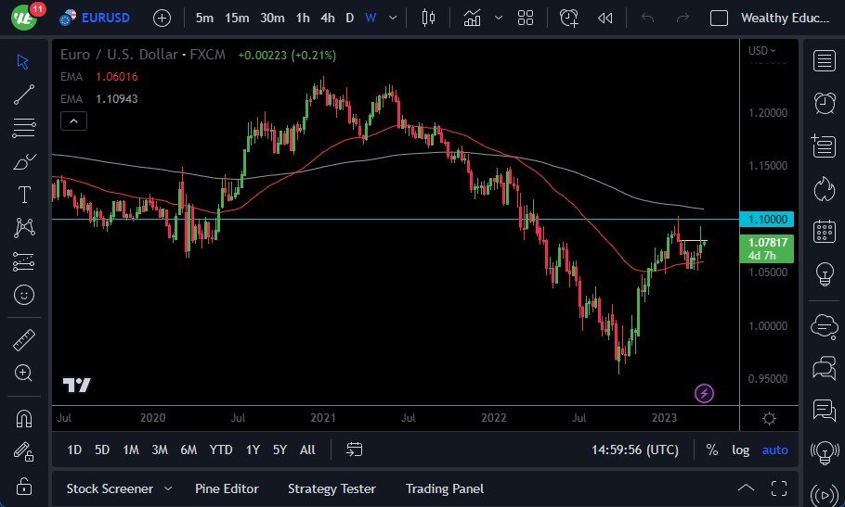Open the USD currency dropdown
This screenshot has width=845, height=507.
pos(762,51)
